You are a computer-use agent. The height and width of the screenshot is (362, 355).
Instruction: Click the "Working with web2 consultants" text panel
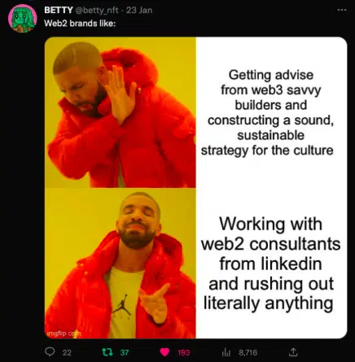point(271,263)
